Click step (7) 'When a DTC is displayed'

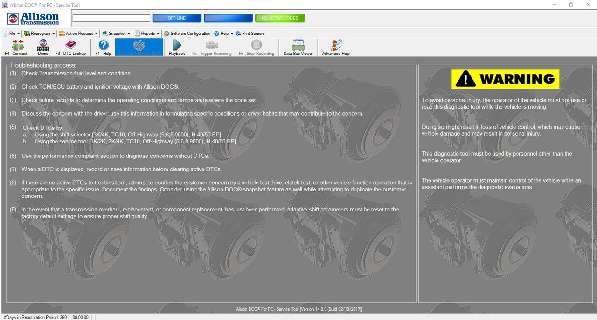coord(121,169)
